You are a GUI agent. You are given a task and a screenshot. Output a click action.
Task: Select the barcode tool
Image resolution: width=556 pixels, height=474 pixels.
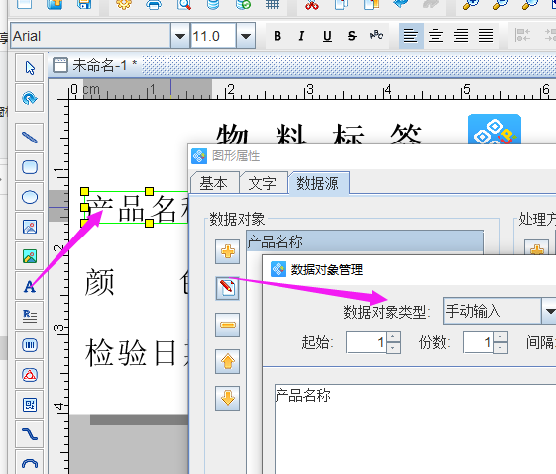[x=30, y=345]
